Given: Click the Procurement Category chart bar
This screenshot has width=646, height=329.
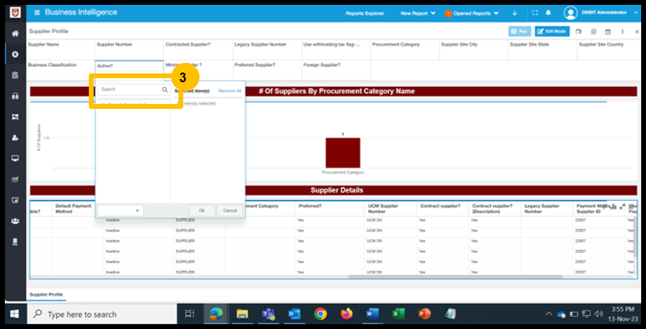Looking at the screenshot, I should pos(342,152).
